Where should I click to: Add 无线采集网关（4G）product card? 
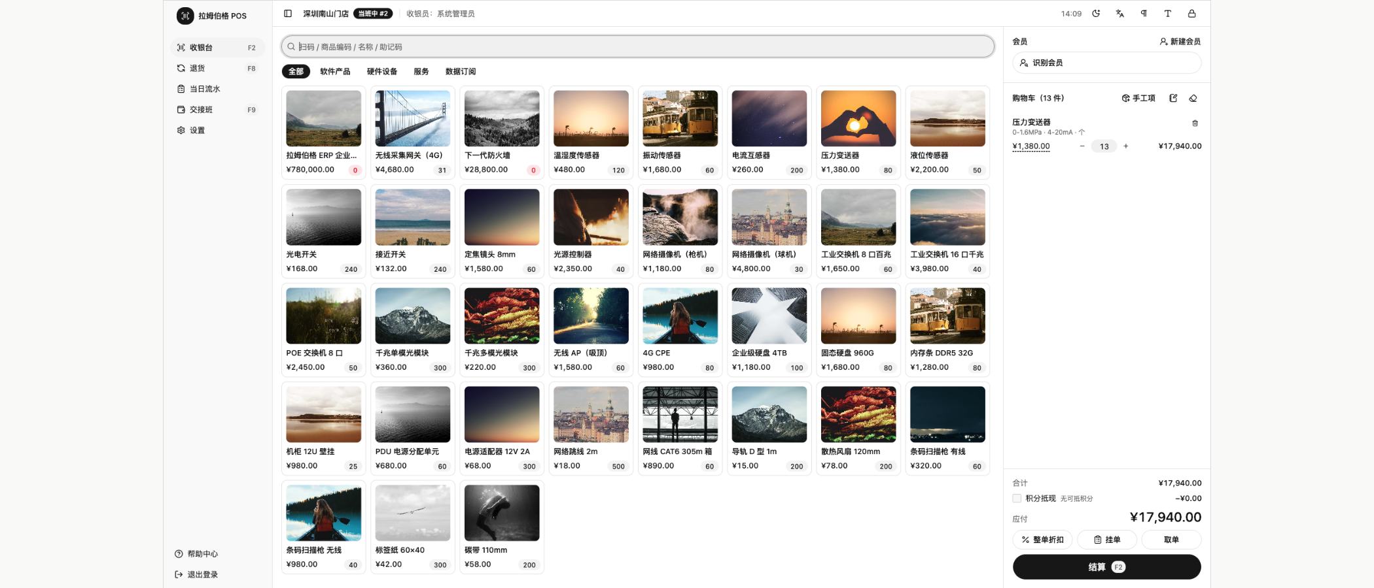click(413, 133)
